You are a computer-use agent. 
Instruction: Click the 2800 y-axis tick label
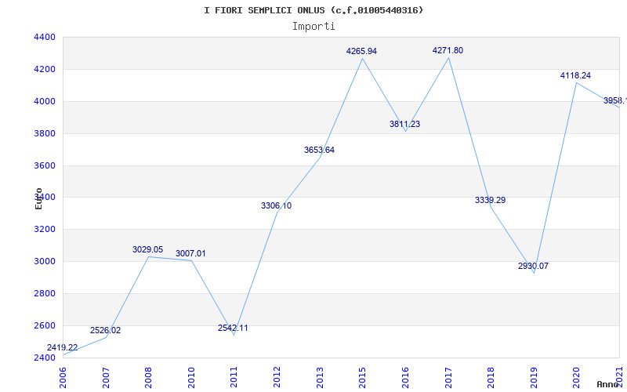43,293
